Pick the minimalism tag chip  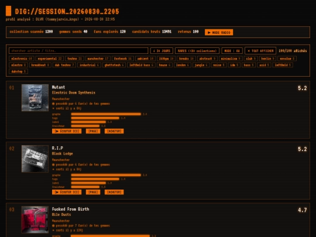[x=231, y=59]
